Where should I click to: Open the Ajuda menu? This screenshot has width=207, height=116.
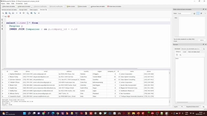(26, 4)
